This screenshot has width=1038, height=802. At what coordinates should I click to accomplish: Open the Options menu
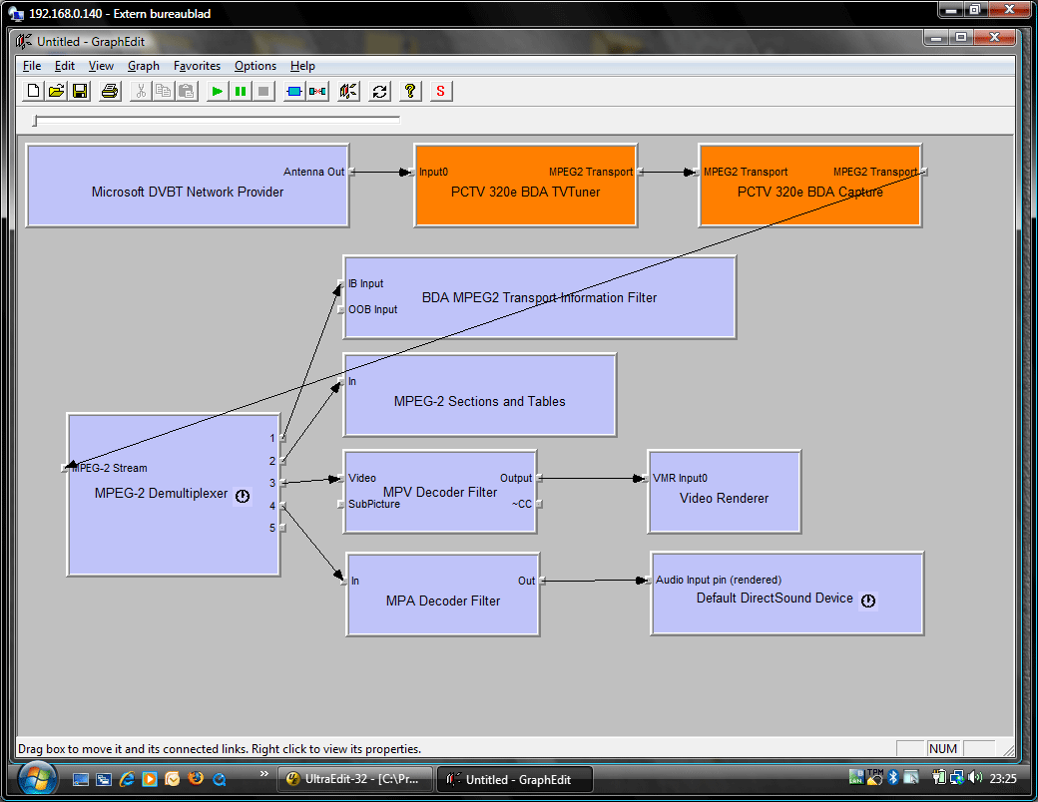click(255, 66)
